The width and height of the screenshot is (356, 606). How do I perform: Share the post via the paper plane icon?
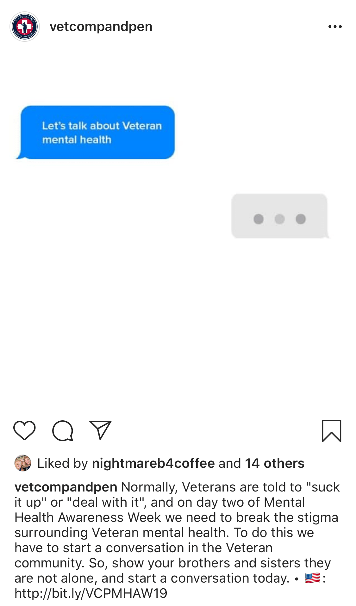coord(100,430)
